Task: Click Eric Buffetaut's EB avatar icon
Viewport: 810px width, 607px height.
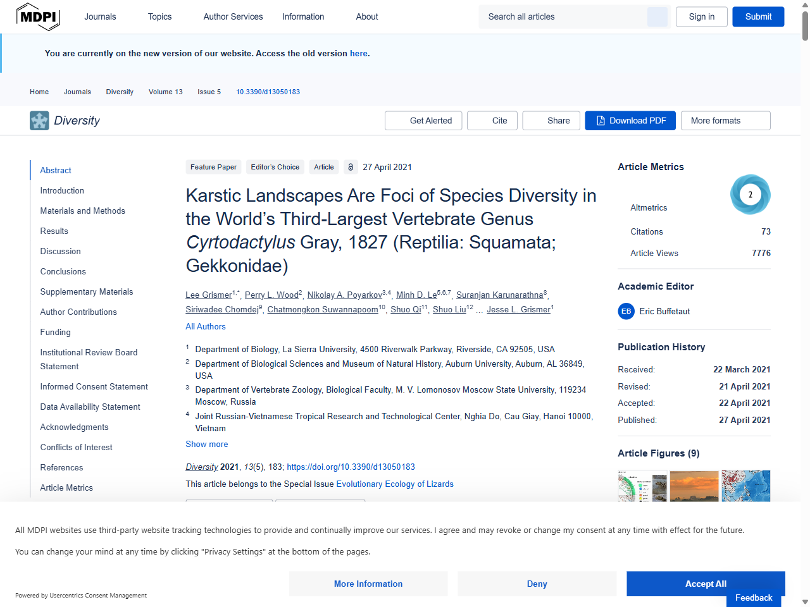Action: click(626, 311)
